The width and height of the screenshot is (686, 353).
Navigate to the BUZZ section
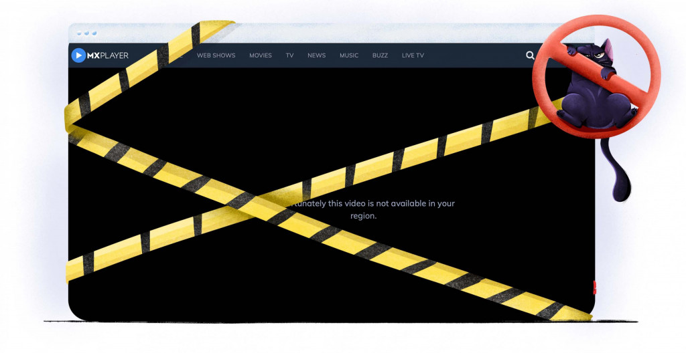pos(380,55)
